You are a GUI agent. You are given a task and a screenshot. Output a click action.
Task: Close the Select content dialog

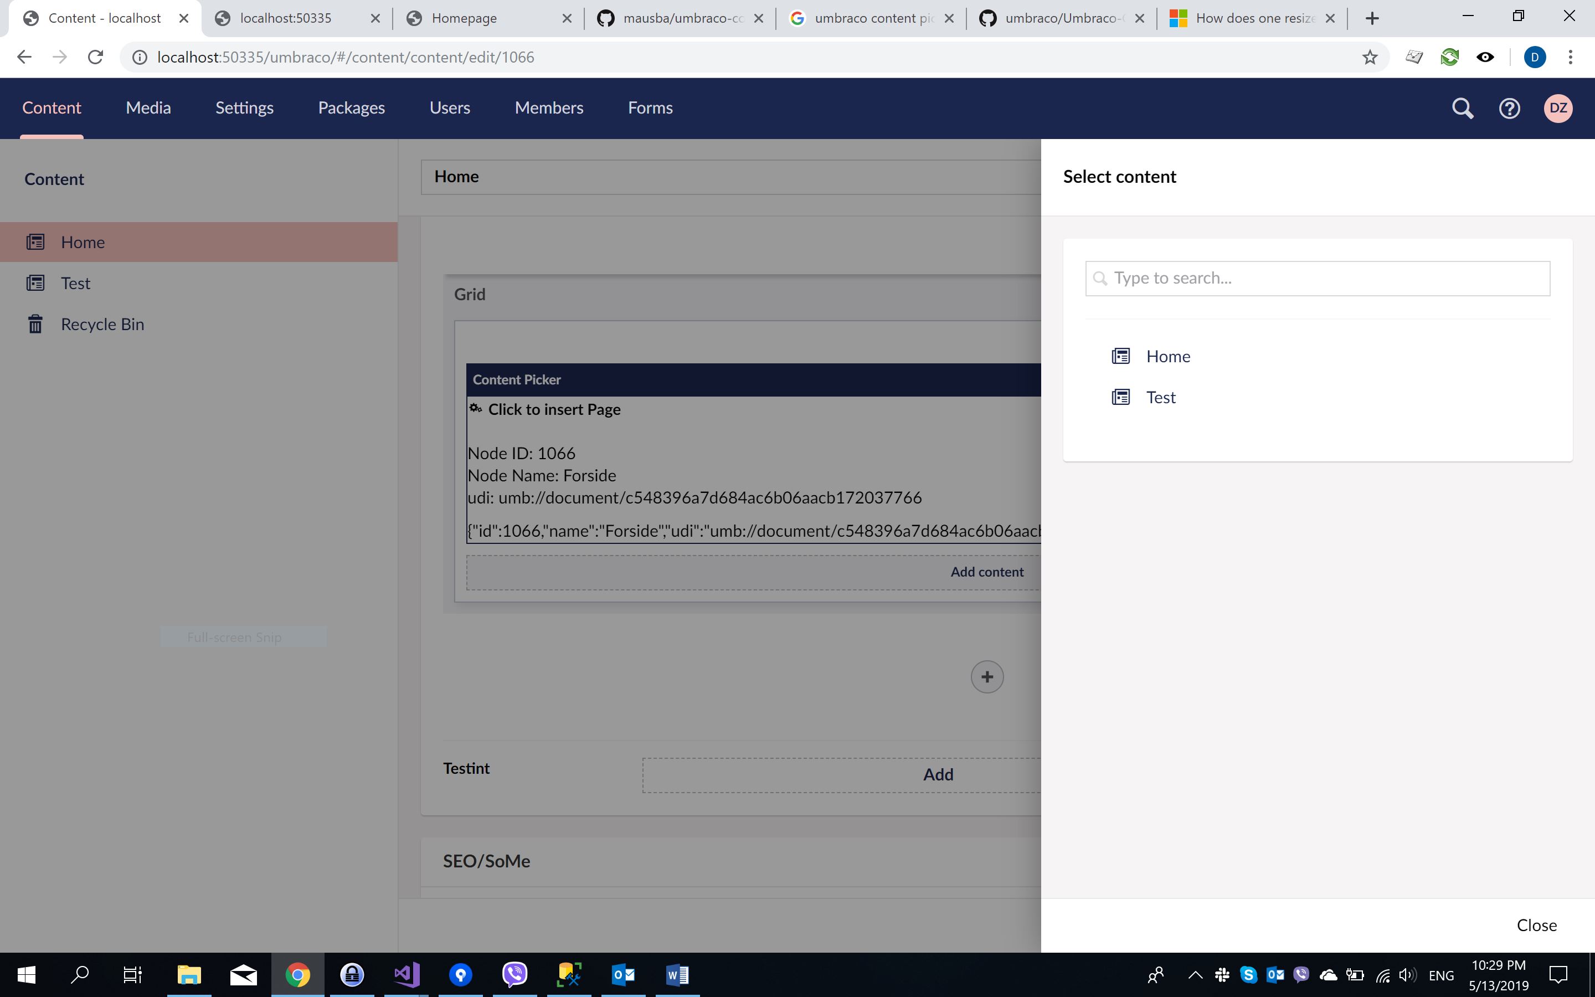[1536, 924]
